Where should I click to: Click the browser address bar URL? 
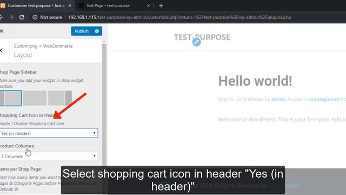pyautogui.click(x=179, y=17)
